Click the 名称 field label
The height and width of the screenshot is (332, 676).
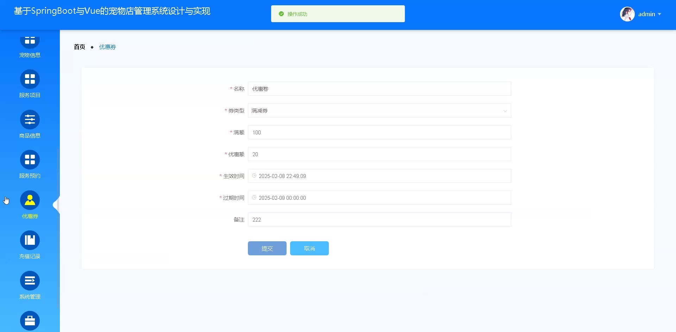pos(239,89)
